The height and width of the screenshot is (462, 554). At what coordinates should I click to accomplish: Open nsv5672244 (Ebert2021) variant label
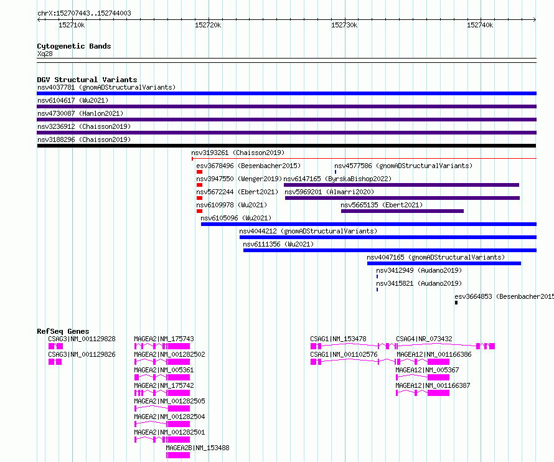click(237, 192)
